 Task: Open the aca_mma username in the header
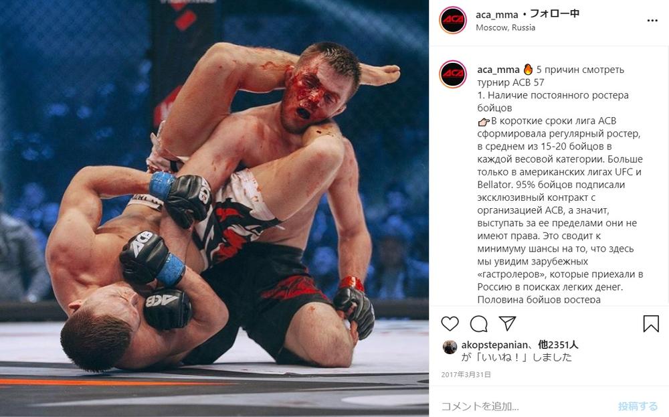496,15
